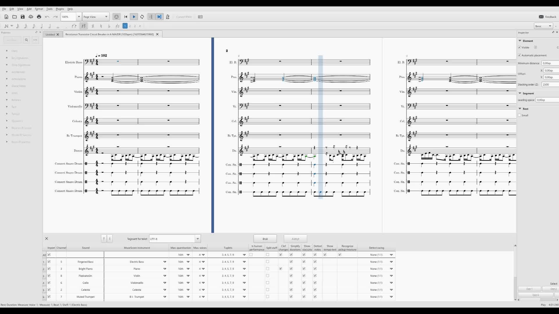Switch to the Untitled tab
This screenshot has height=314, width=559.
pos(50,35)
